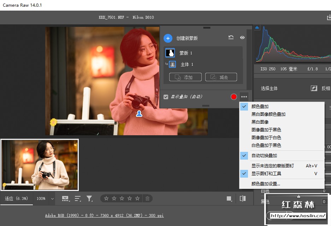Toggle the 显示叠加（自动） checkbox
Screen dimensions: 331x226
pos(166,97)
